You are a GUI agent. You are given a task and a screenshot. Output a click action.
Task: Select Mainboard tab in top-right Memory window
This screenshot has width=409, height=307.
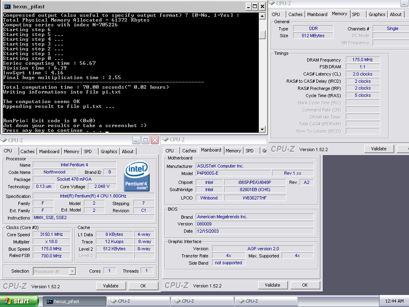pos(317,14)
